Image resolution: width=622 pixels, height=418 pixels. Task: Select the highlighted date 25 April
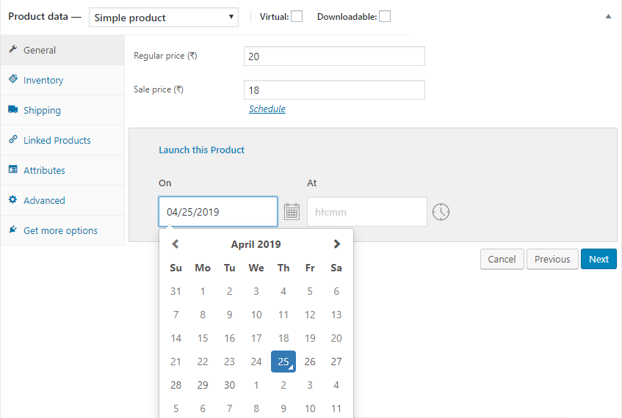tap(283, 362)
